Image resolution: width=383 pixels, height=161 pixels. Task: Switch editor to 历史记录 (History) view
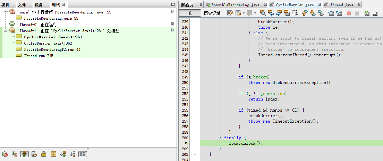tap(212, 13)
